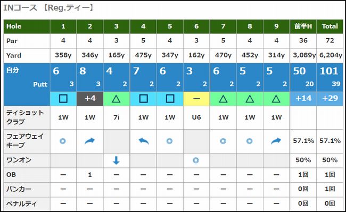Select the dark +4 score cell on hole 2
Image resolution: width=346 pixels, height=212 pixels.
[x=90, y=99]
